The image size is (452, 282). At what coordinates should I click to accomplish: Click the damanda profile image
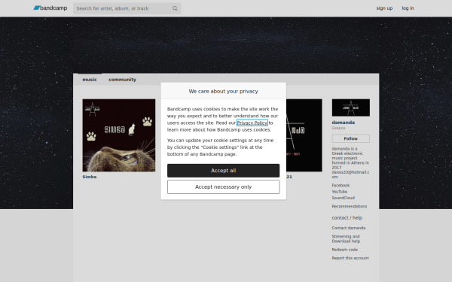pyautogui.click(x=351, y=108)
